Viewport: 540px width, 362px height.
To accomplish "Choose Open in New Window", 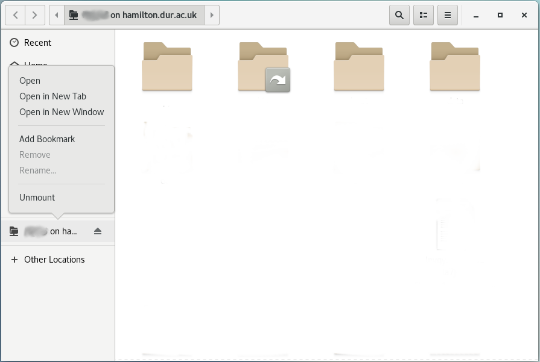I will pyautogui.click(x=62, y=112).
